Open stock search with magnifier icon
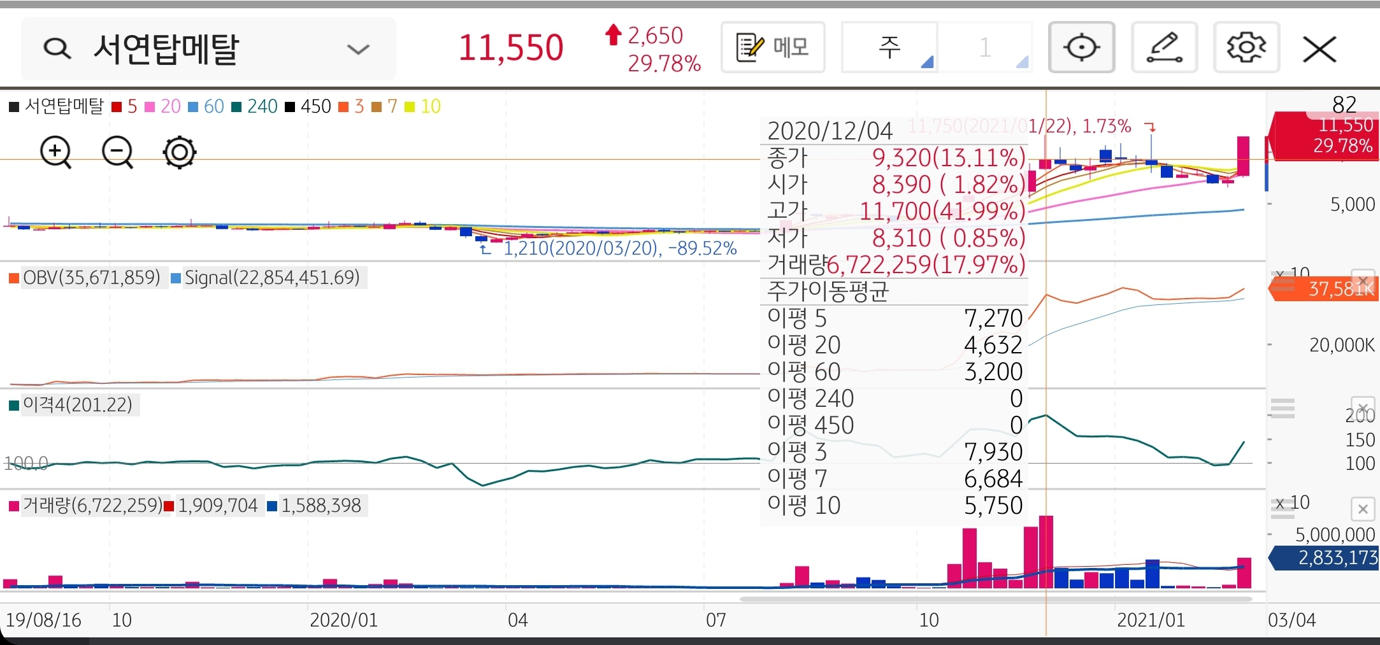This screenshot has height=645, width=1380. [57, 48]
